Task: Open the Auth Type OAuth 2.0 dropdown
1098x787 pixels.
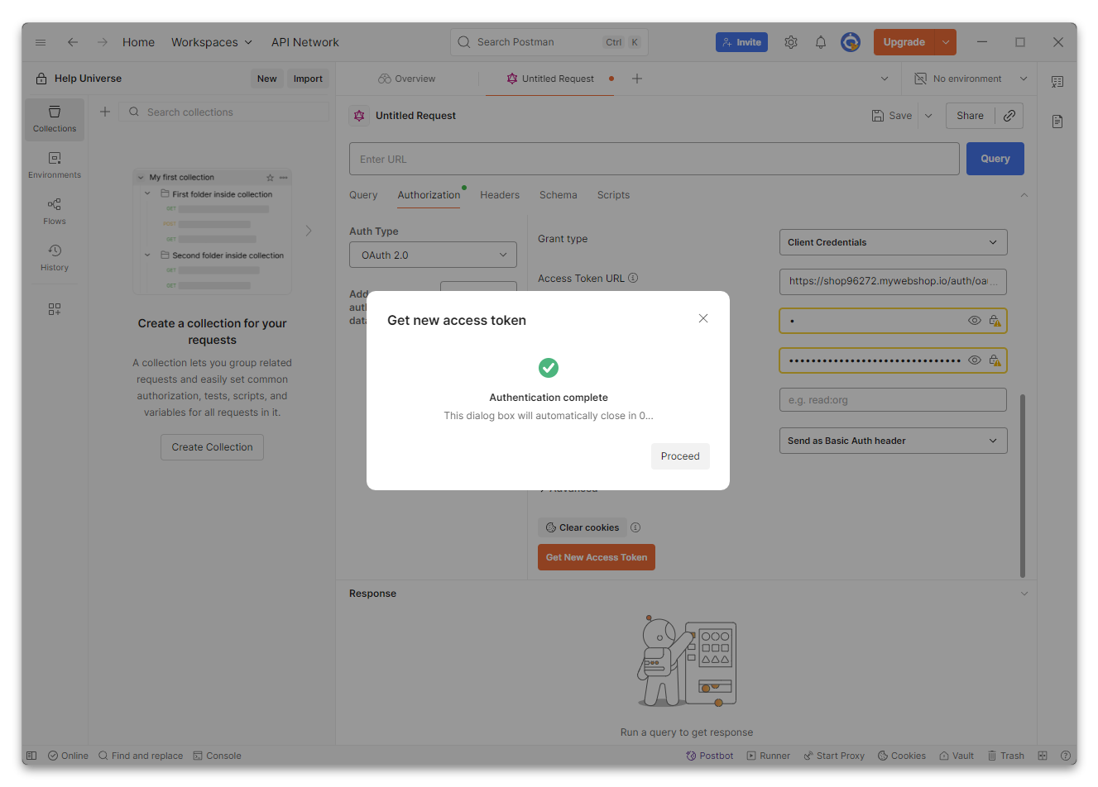Action: tap(433, 255)
